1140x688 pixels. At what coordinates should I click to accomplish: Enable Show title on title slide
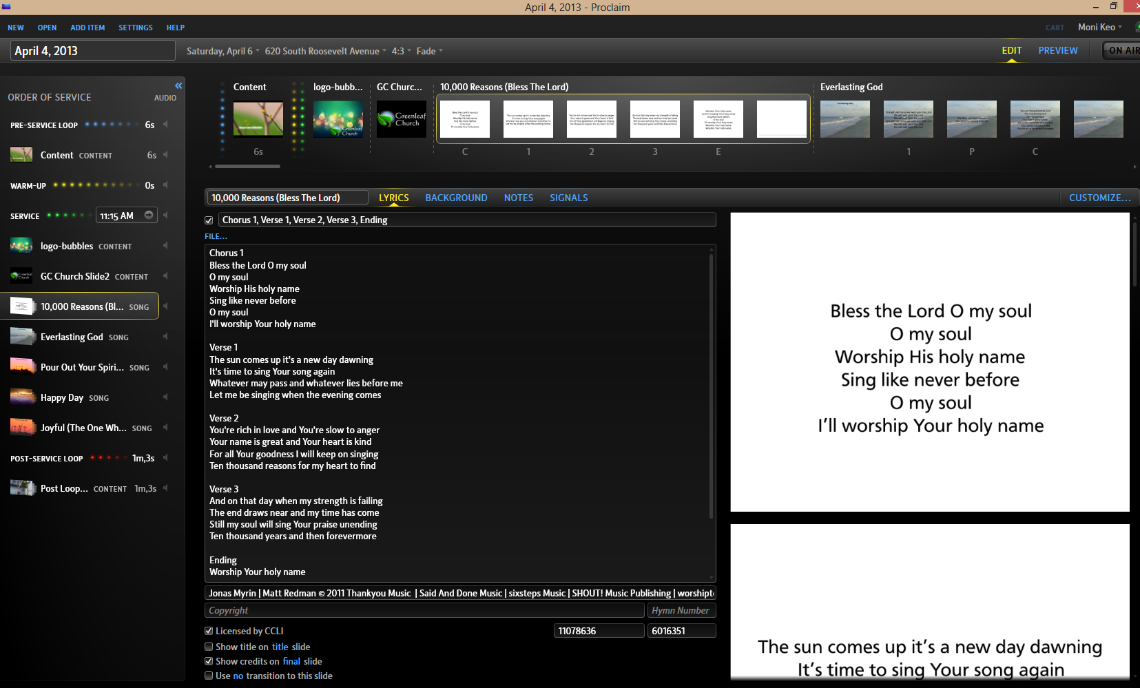209,647
